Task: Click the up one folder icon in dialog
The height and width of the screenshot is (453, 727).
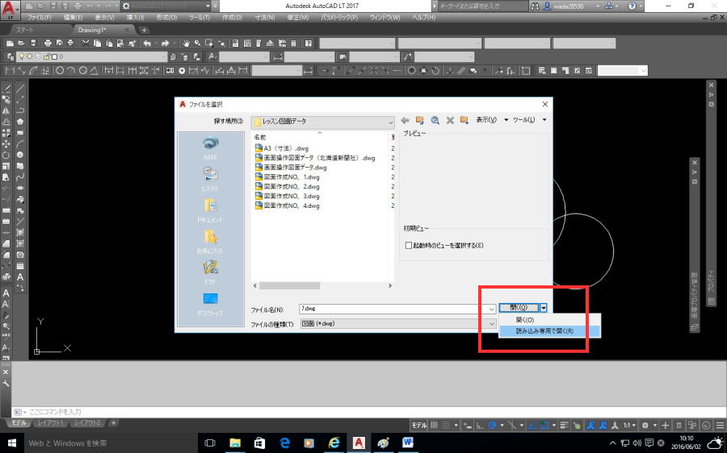Action: point(419,120)
